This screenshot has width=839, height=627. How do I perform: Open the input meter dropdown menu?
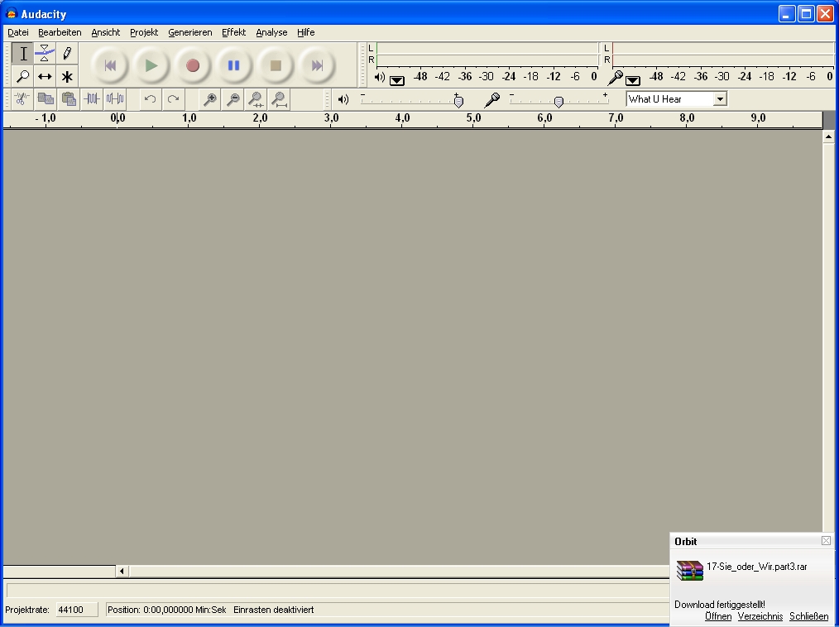click(x=633, y=81)
